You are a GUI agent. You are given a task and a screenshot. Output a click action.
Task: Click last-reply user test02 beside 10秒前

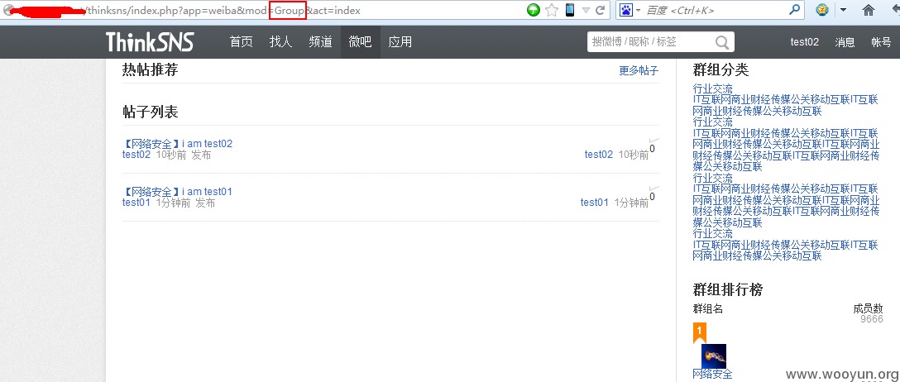click(x=599, y=155)
